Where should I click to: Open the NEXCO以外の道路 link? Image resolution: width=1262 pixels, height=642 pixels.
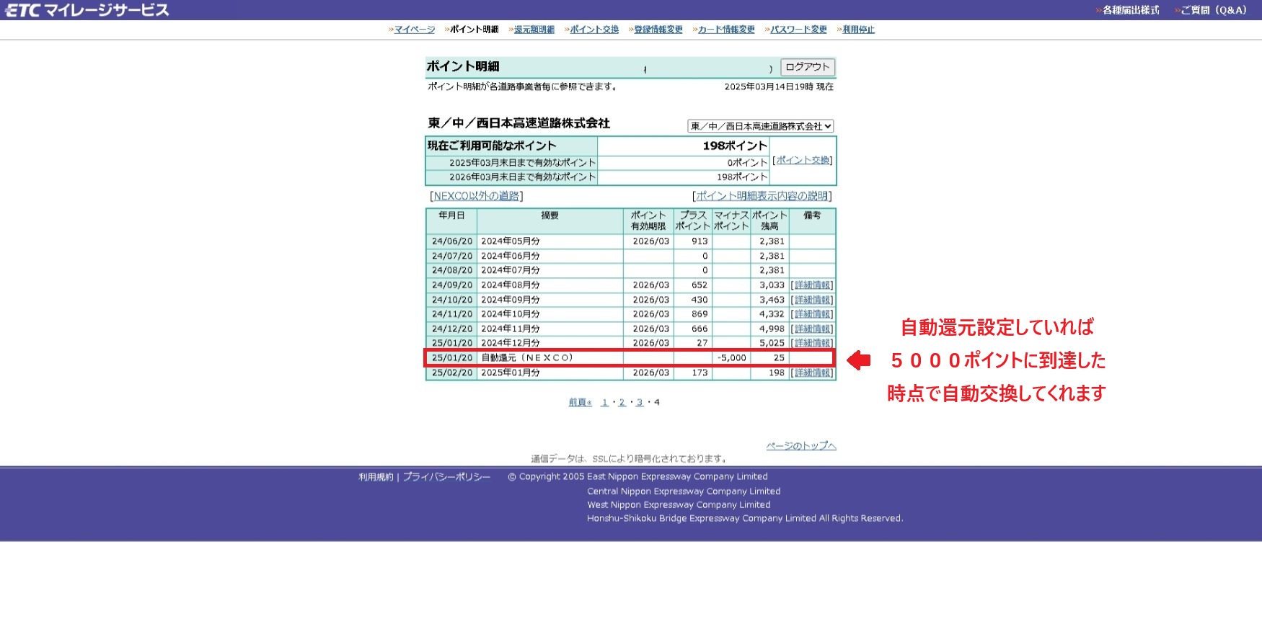coord(476,196)
